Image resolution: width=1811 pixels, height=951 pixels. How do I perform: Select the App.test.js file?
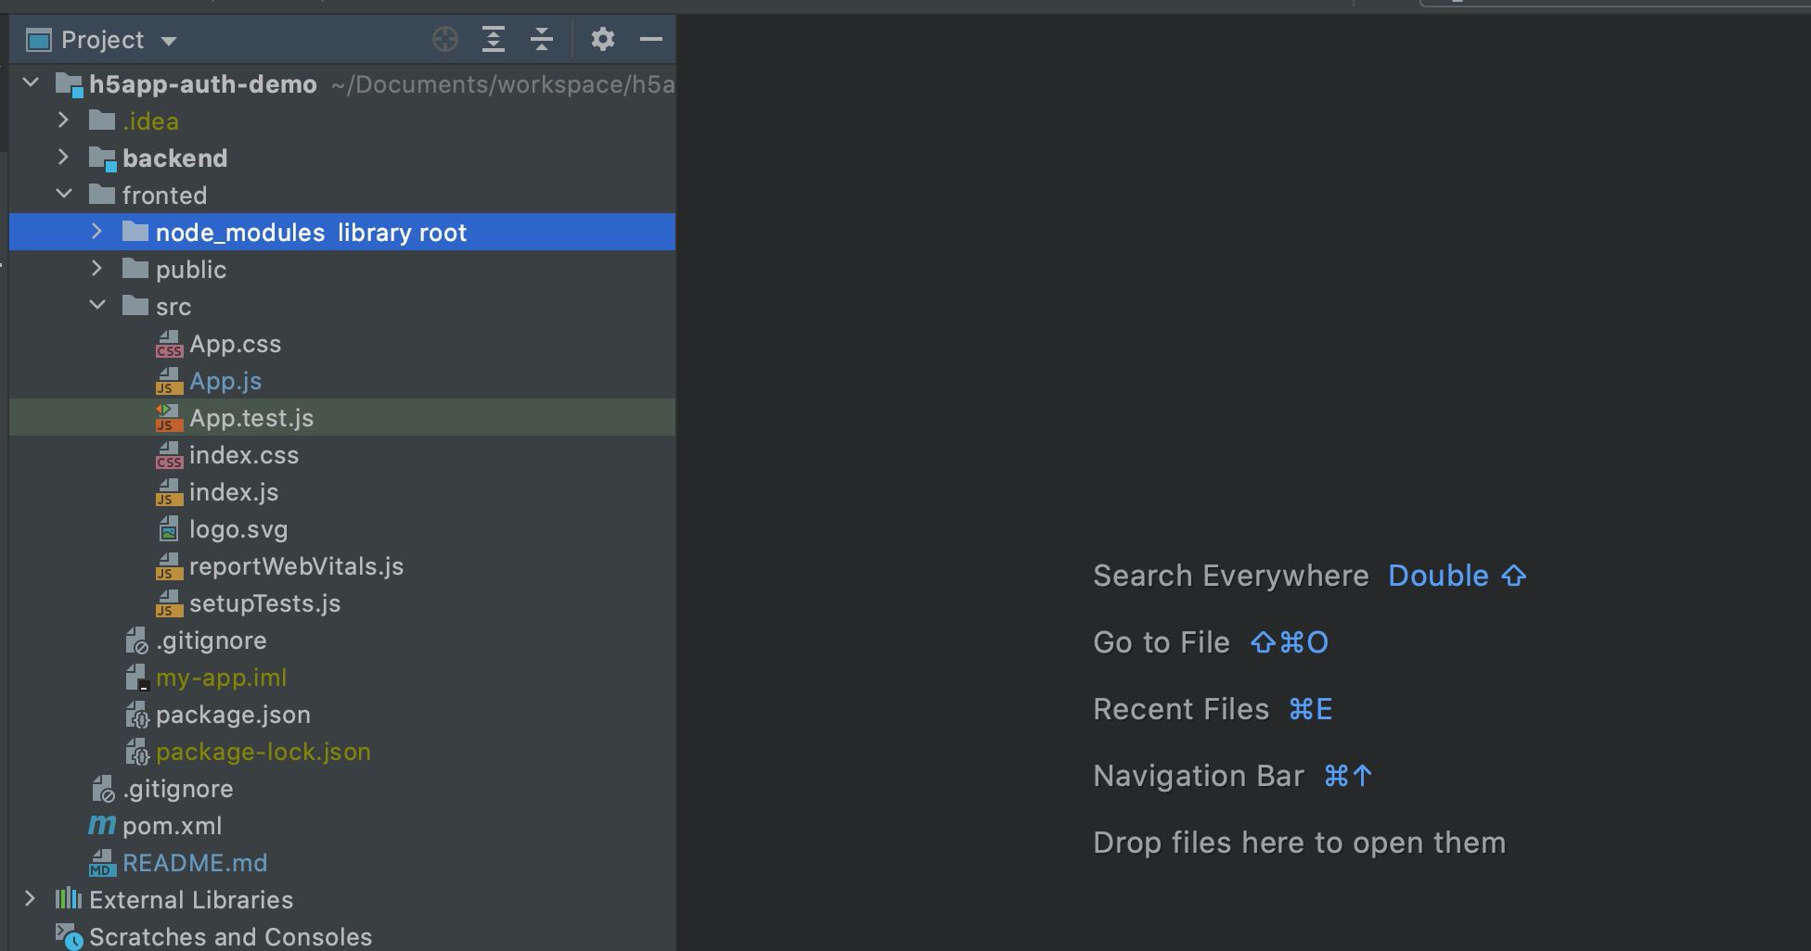[x=251, y=417]
